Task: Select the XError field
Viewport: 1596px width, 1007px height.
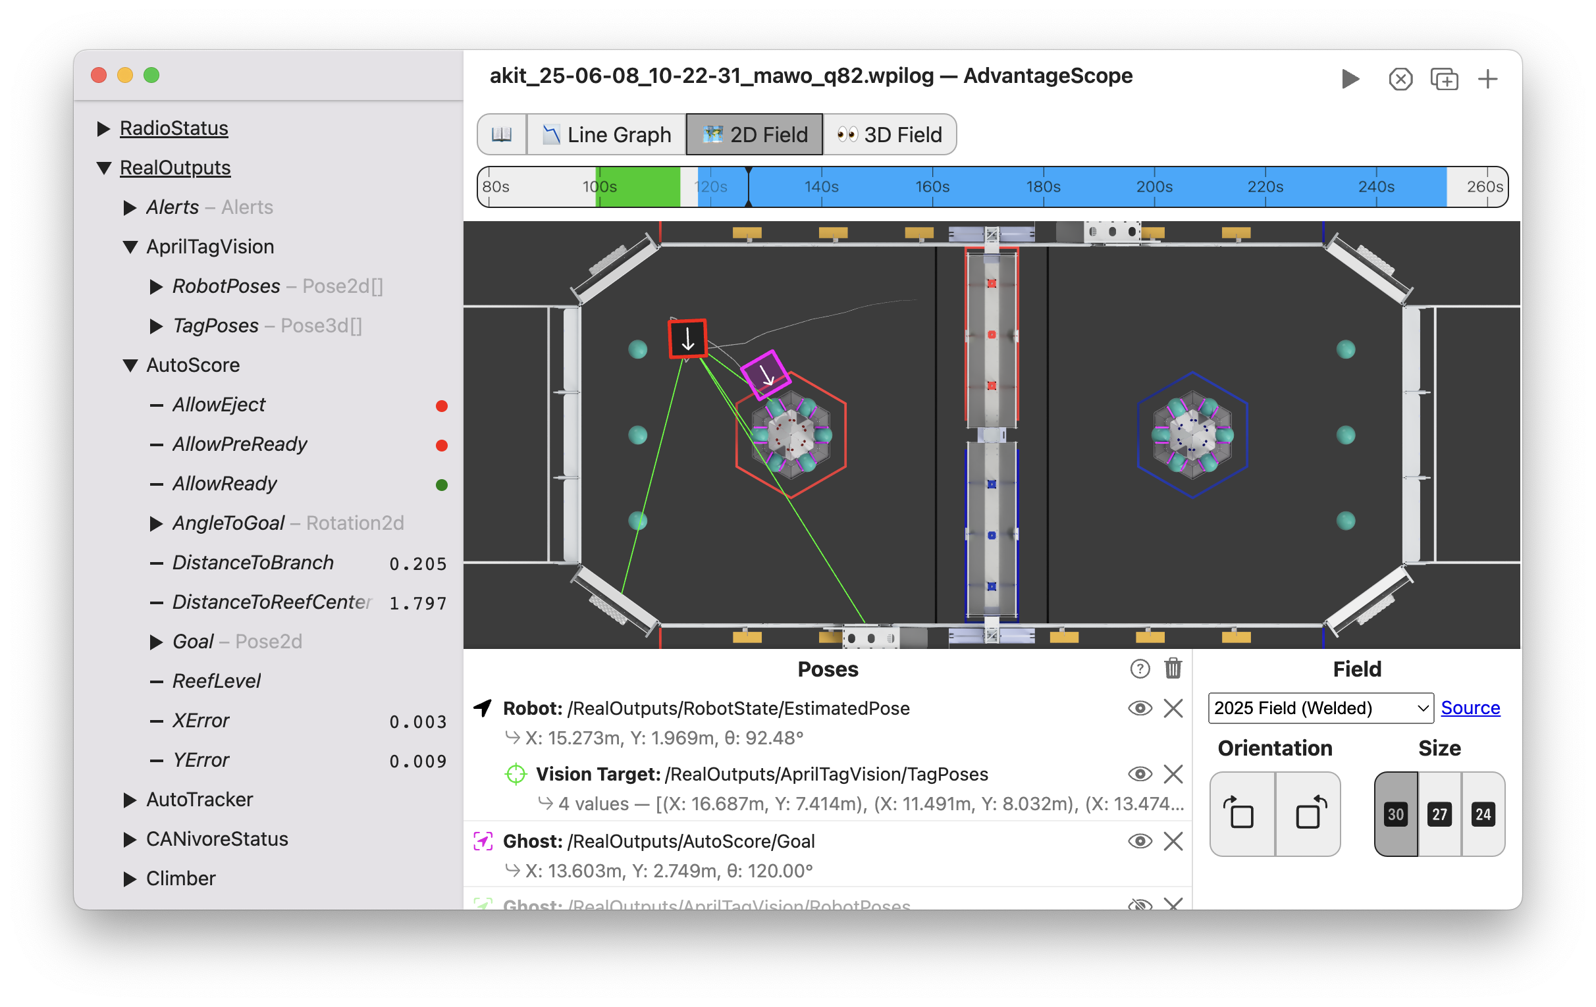Action: click(201, 721)
